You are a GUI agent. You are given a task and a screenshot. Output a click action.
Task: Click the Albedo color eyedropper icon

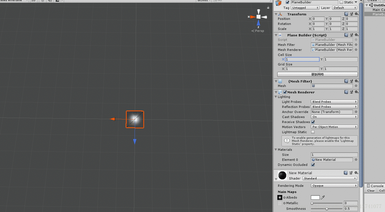pos(323,197)
